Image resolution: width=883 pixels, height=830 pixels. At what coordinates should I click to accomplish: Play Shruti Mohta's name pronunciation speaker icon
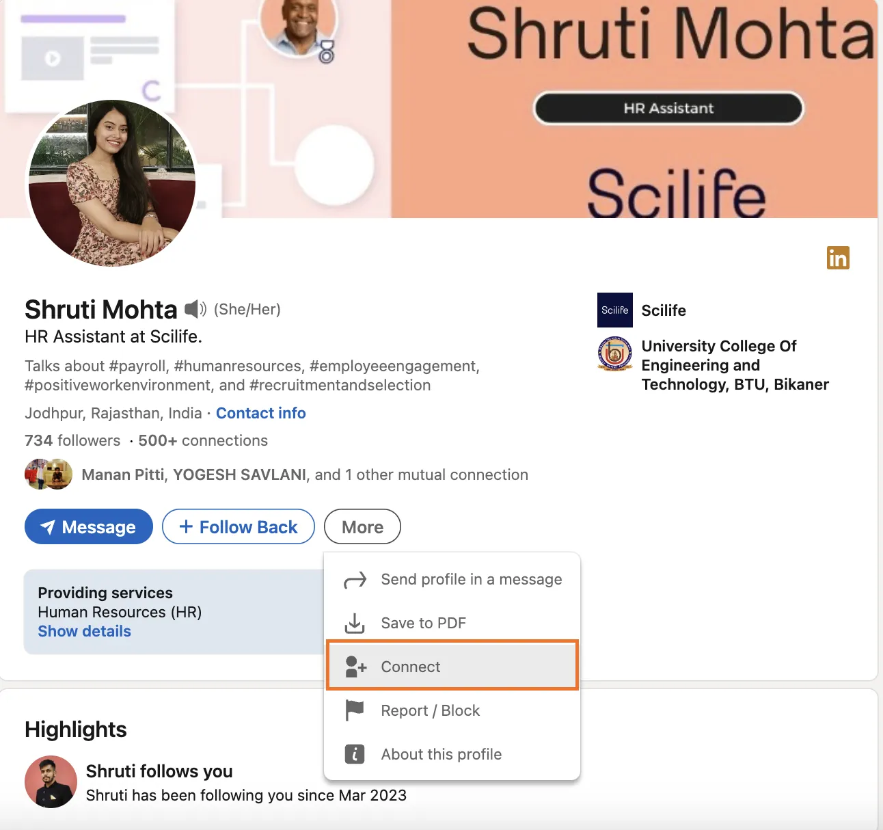195,309
